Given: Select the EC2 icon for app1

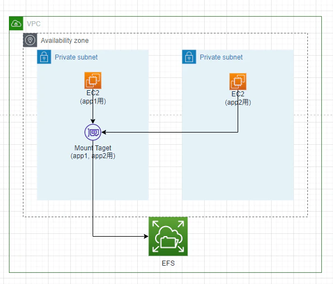Looking at the screenshot, I should (93, 80).
